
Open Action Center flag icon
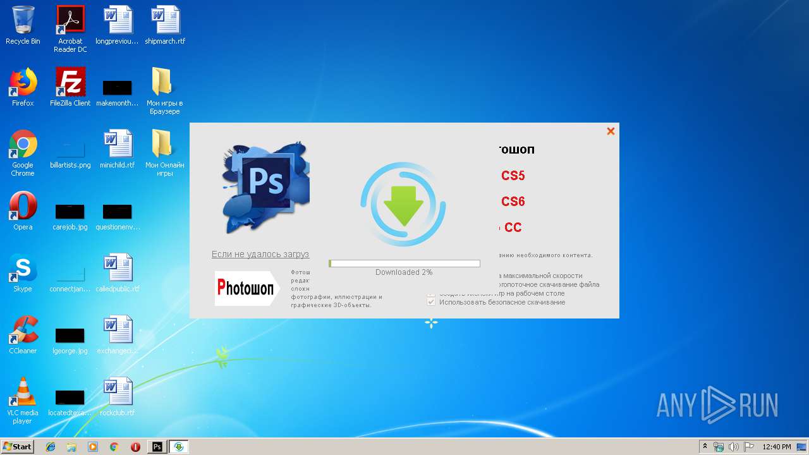[749, 447]
